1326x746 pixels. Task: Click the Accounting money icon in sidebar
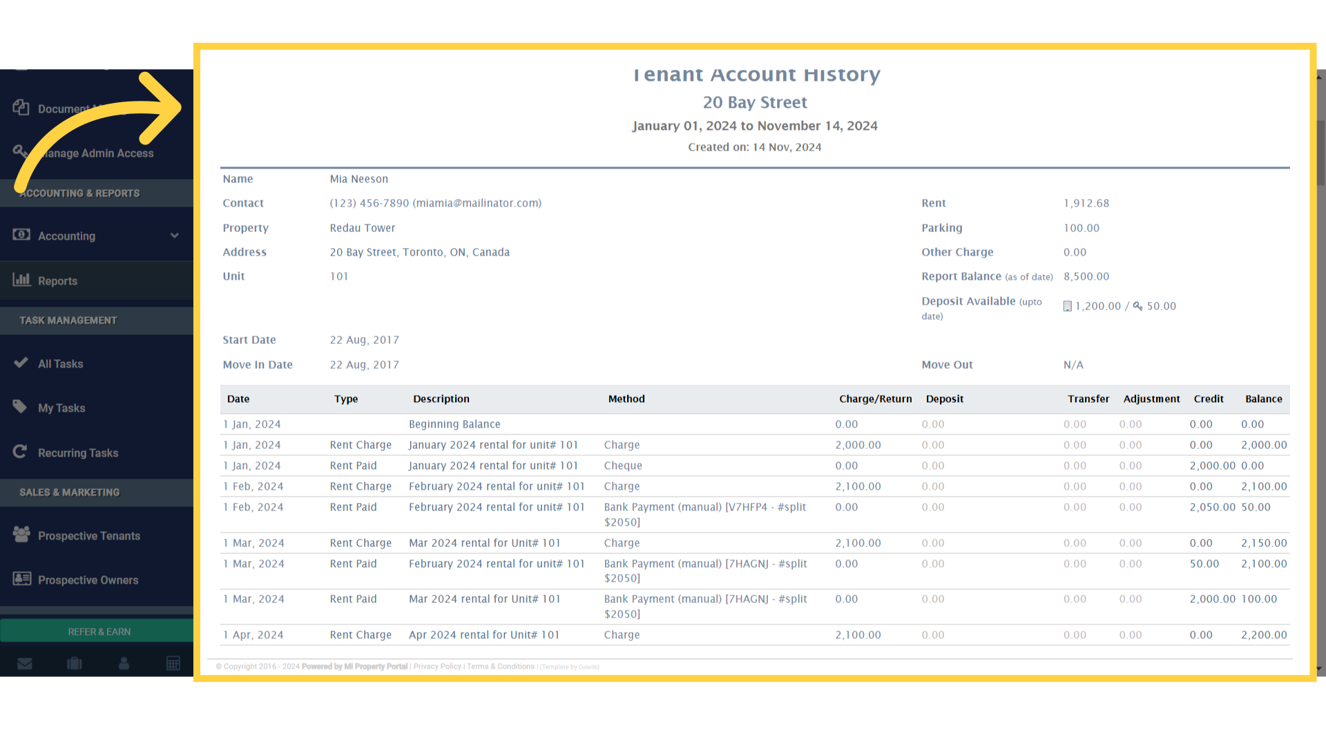click(21, 235)
